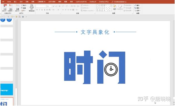Open the 口袋动画 PA ribbon tab
The width and height of the screenshot is (175, 106).
tap(41, 2)
